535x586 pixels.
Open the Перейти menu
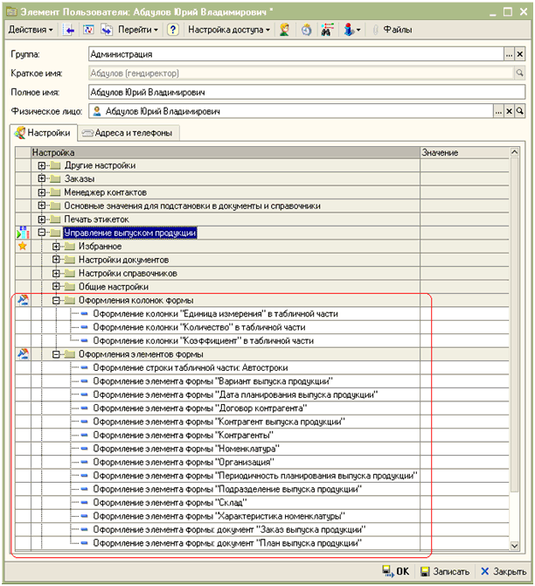(138, 30)
